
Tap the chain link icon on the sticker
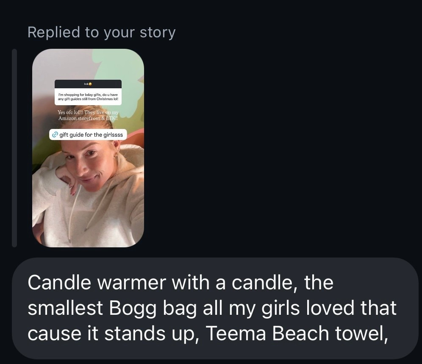click(55, 135)
